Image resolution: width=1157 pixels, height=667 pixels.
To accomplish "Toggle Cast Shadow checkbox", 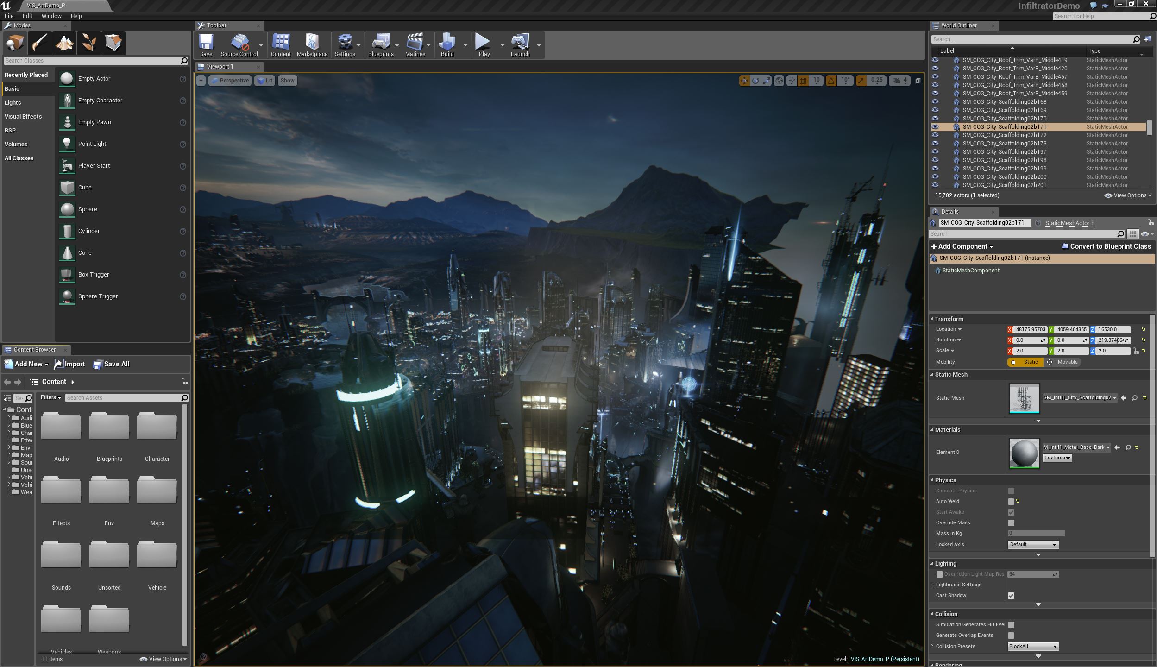I will tap(1011, 596).
